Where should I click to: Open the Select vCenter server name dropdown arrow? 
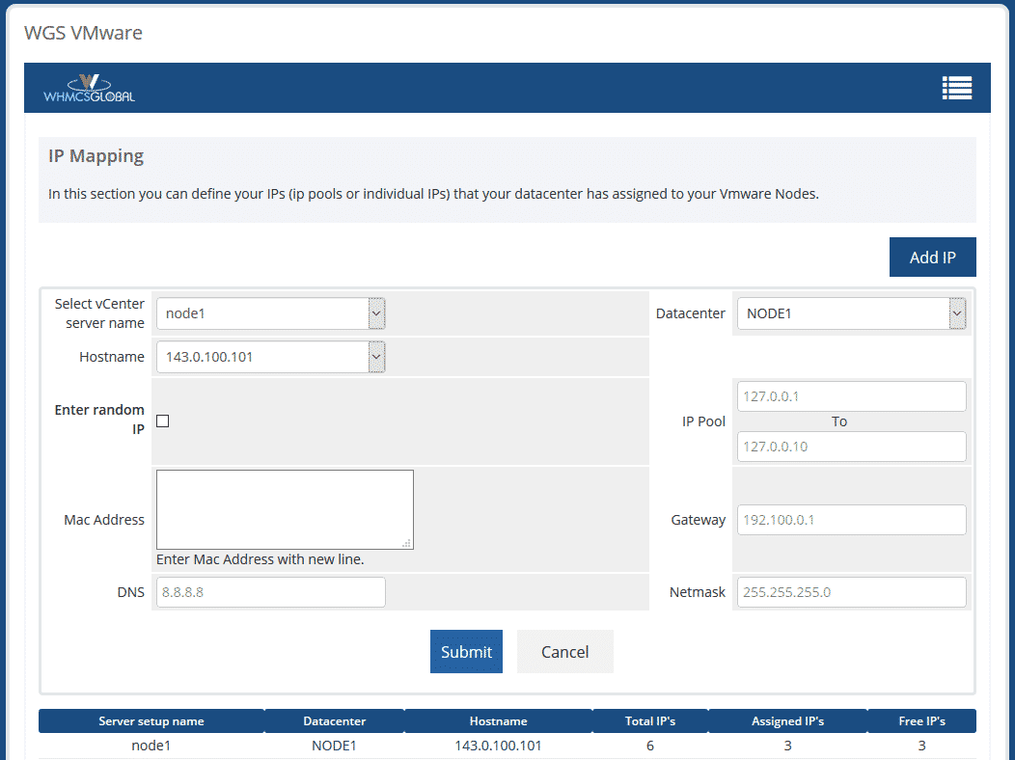(x=375, y=312)
